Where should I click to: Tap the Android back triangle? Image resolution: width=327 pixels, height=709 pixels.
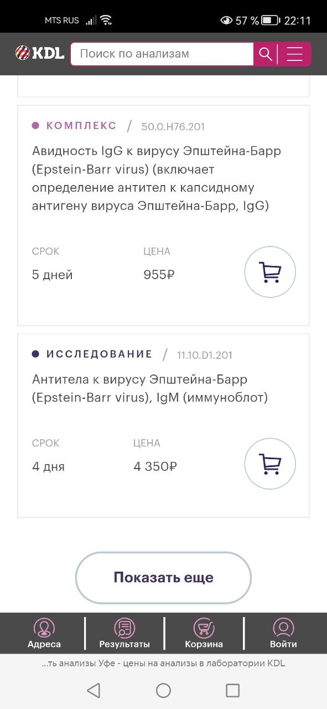click(x=94, y=690)
